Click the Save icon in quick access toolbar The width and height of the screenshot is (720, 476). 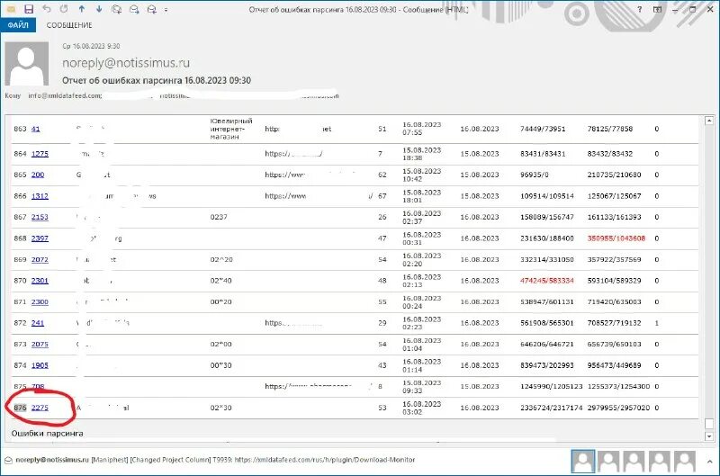29,9
